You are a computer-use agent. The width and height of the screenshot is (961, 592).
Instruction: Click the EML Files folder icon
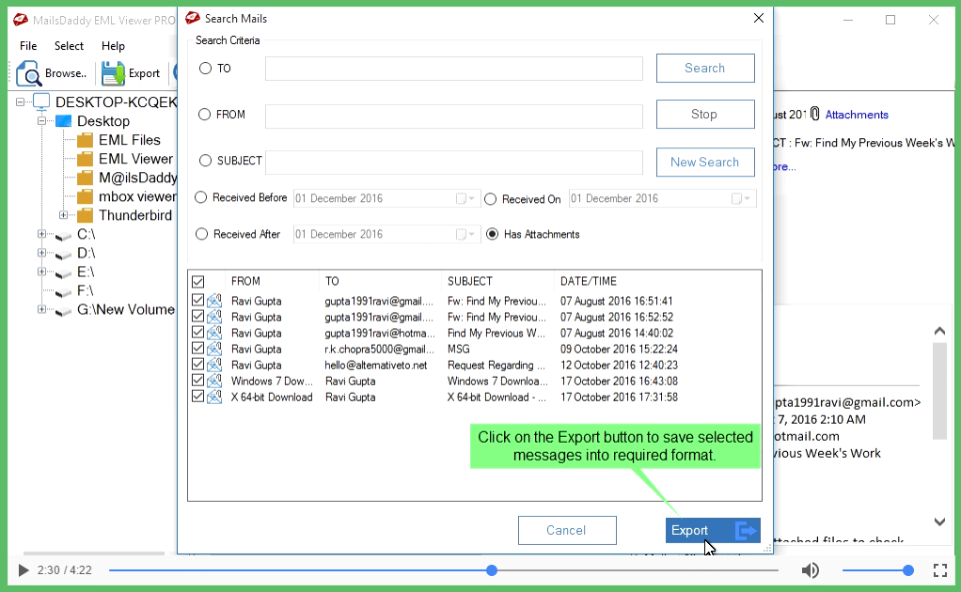pyautogui.click(x=86, y=140)
